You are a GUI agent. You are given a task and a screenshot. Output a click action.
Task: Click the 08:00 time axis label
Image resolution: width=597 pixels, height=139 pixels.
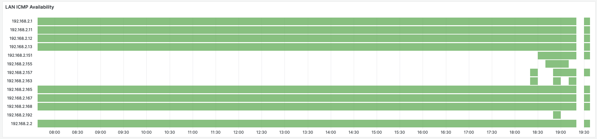click(55, 132)
